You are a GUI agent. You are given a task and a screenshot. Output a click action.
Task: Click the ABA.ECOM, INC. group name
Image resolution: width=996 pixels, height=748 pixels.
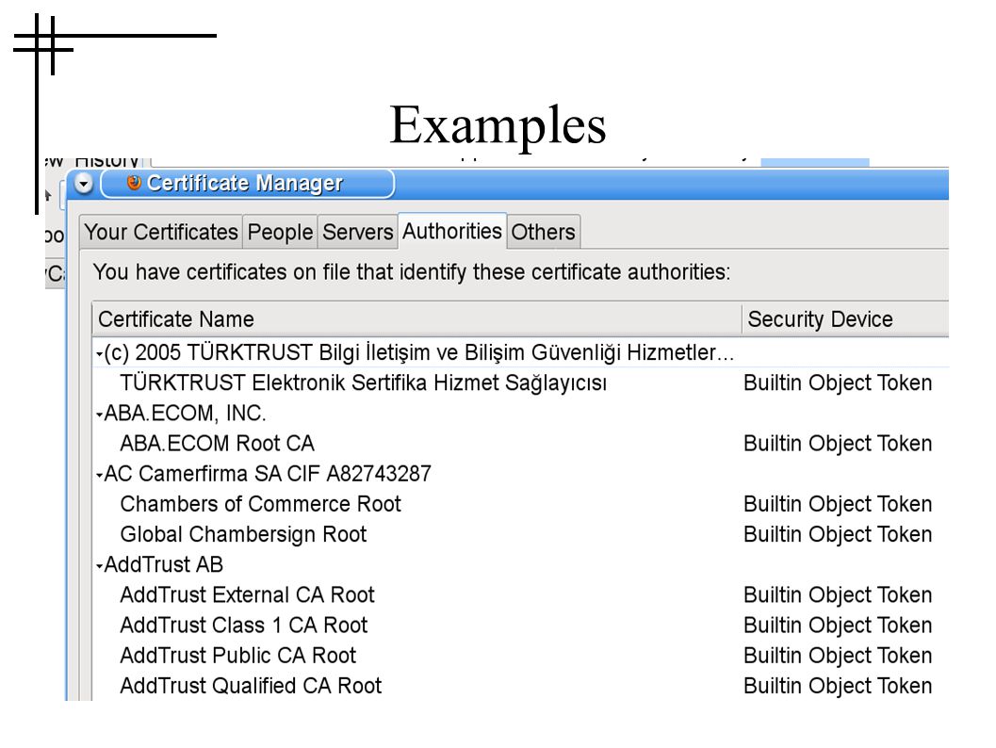(x=185, y=414)
